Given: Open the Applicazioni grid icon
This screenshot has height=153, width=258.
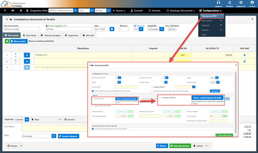Looking at the screenshot, I should 241,2.
